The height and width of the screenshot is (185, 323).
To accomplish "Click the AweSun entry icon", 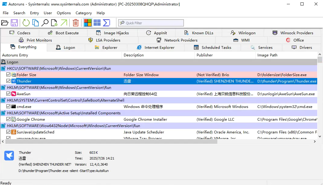I will click(x=14, y=94).
